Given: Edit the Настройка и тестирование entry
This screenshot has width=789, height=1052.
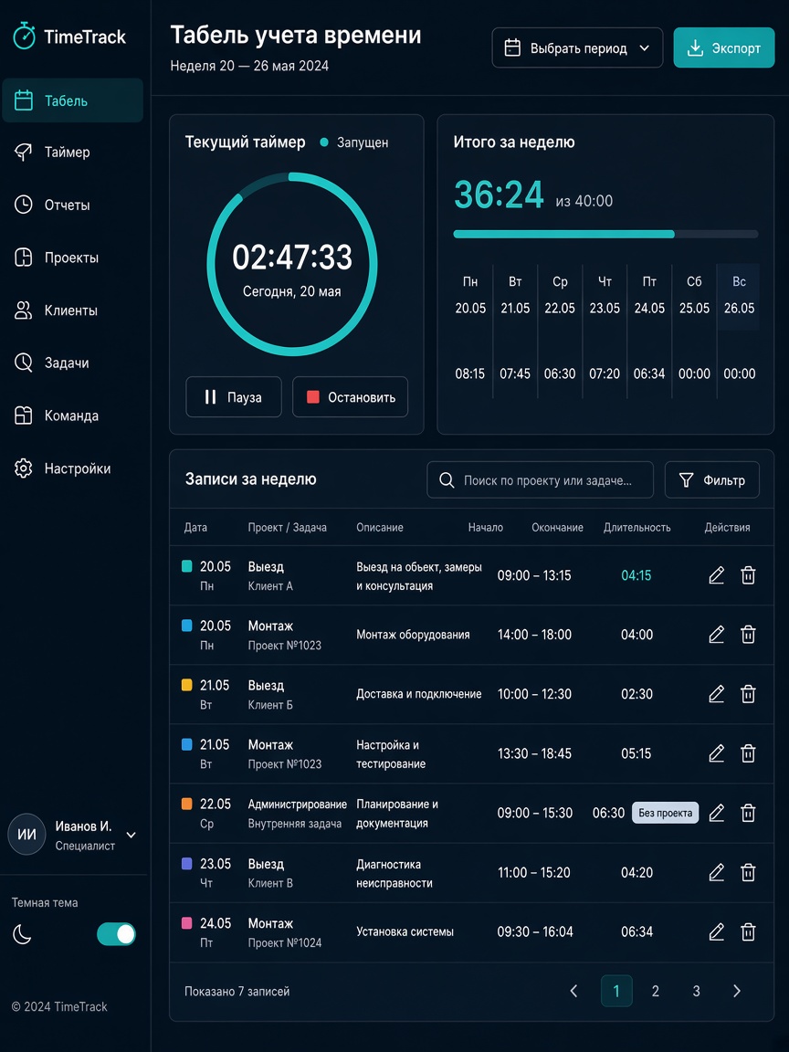Looking at the screenshot, I should 717,753.
